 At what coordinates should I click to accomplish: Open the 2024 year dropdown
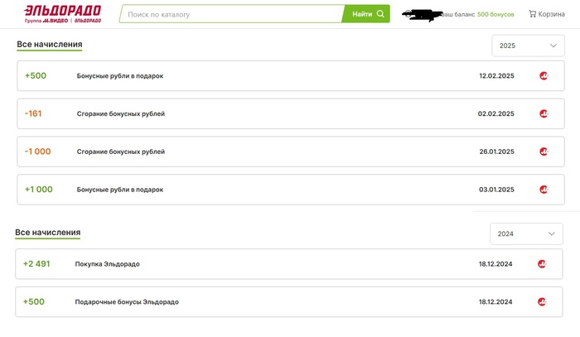[526, 233]
